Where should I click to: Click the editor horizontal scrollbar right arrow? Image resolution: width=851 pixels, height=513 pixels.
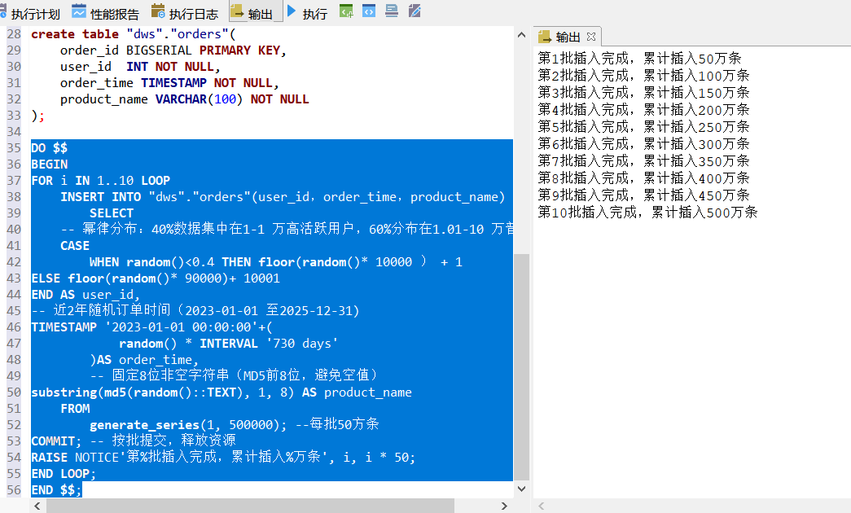[x=507, y=506]
